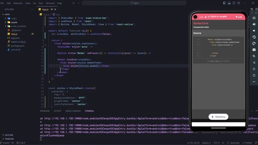The image size is (258, 145).
Task: Open the app.json file
Action: click(x=15, y=38)
